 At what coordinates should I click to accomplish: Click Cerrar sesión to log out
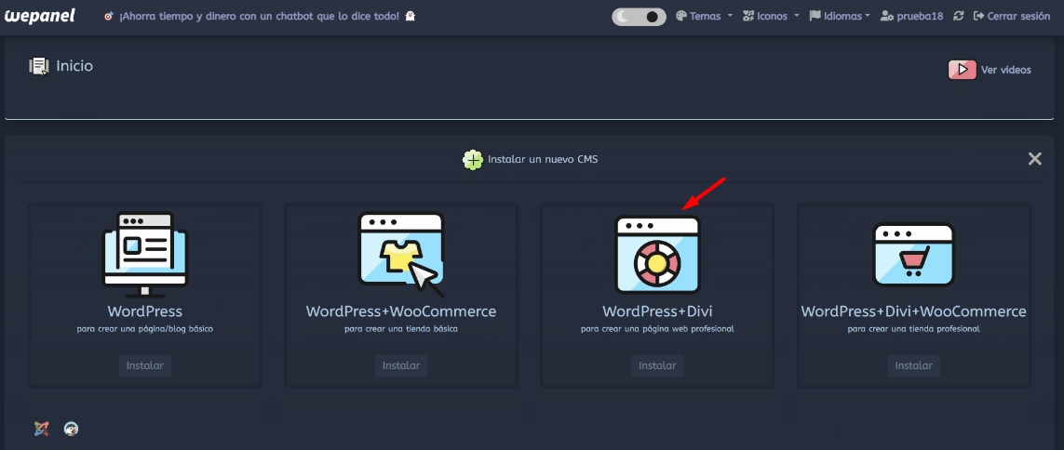tap(1012, 16)
